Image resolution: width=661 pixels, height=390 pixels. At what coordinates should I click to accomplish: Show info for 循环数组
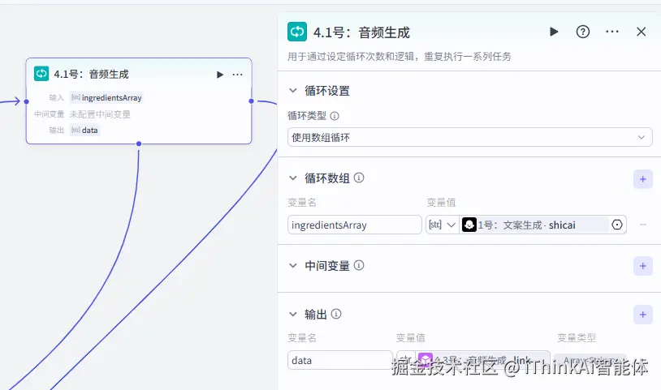tap(359, 178)
